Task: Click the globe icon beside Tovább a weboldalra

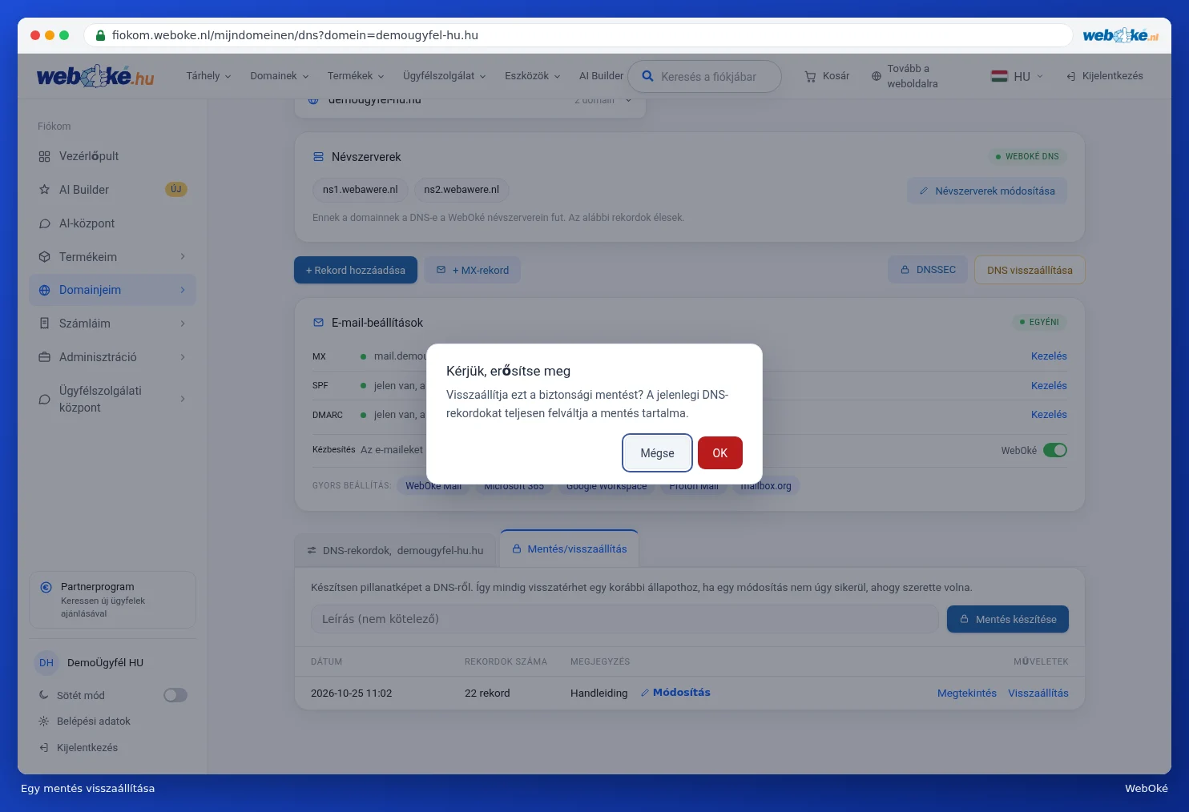Action: point(876,76)
